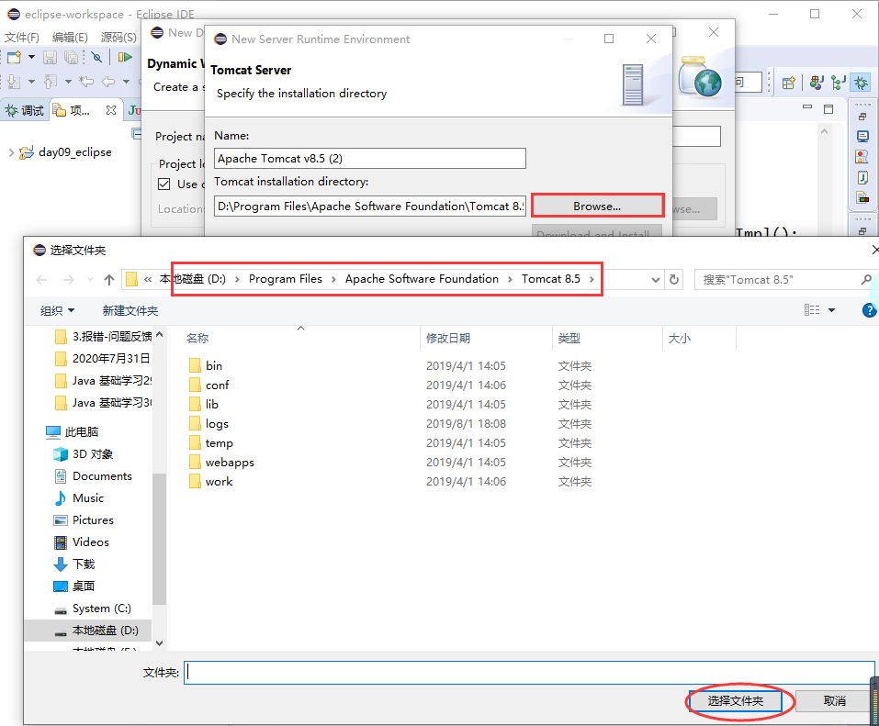Click the Last Edit Location arrow icon

[x=85, y=82]
